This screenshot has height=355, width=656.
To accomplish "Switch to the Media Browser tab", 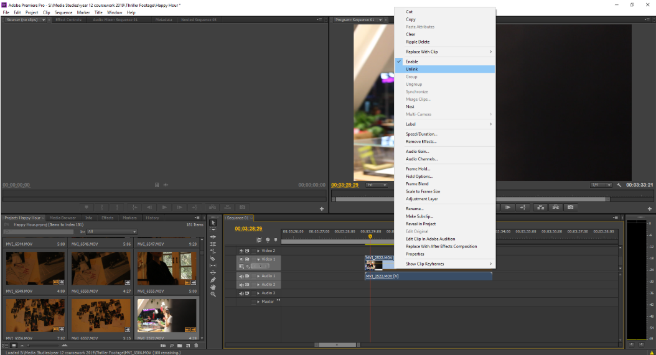I will tap(63, 218).
